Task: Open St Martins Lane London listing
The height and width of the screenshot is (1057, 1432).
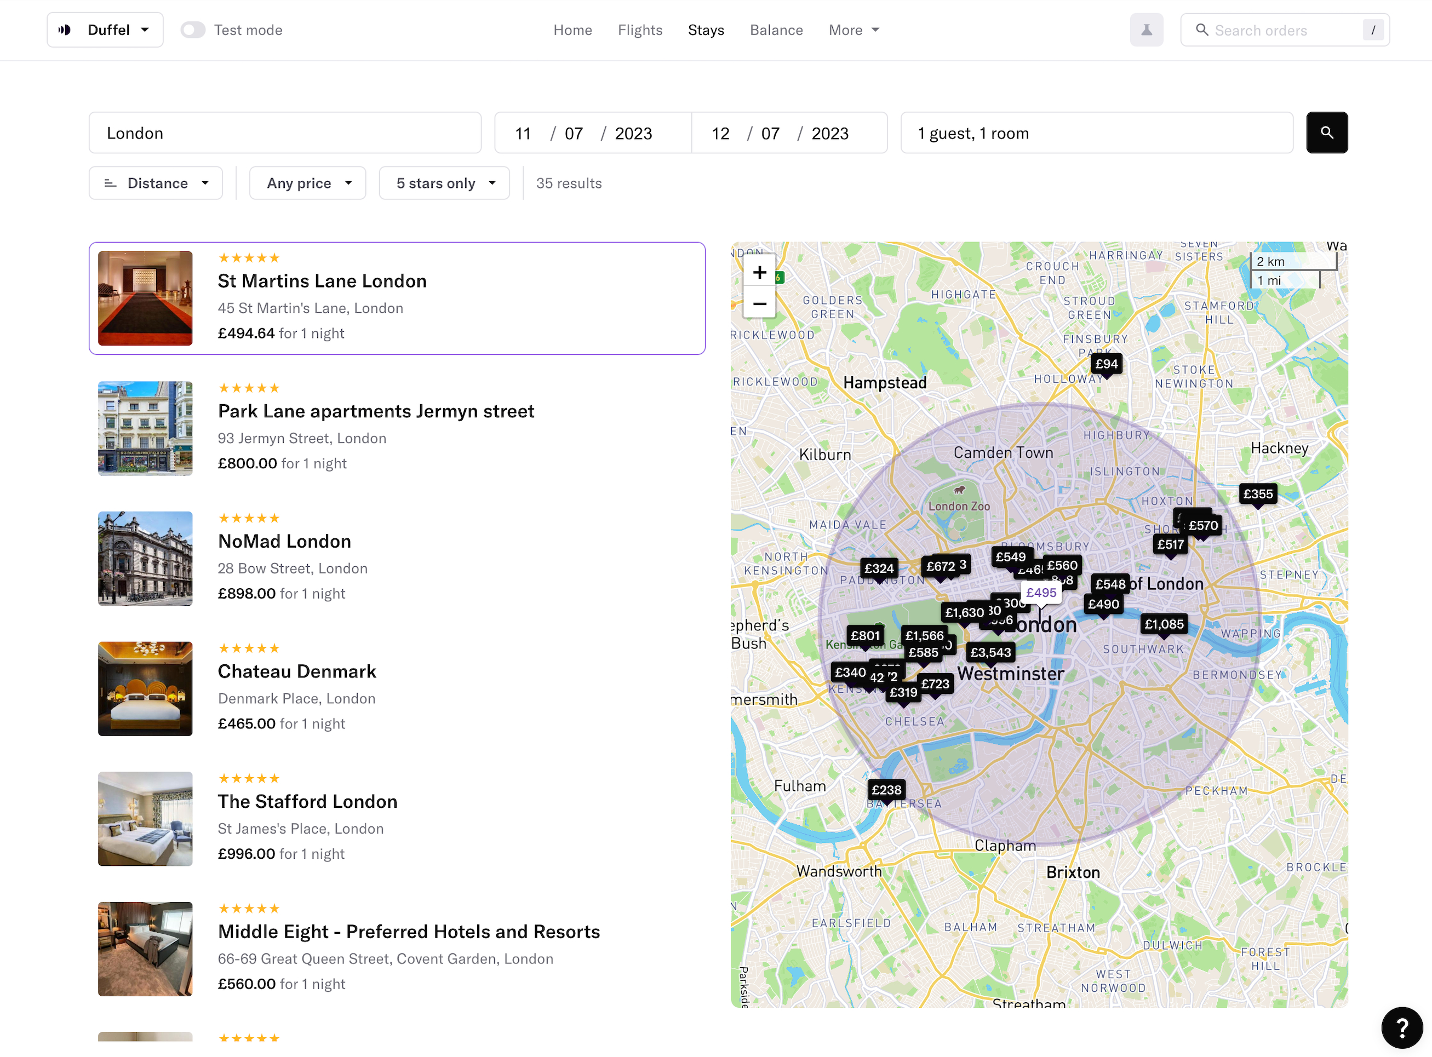Action: pyautogui.click(x=397, y=298)
